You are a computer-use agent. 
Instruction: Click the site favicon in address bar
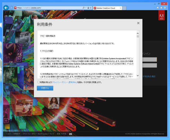(x=15, y=8)
